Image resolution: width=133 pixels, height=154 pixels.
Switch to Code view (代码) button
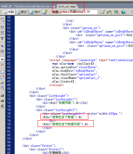point(9,12)
